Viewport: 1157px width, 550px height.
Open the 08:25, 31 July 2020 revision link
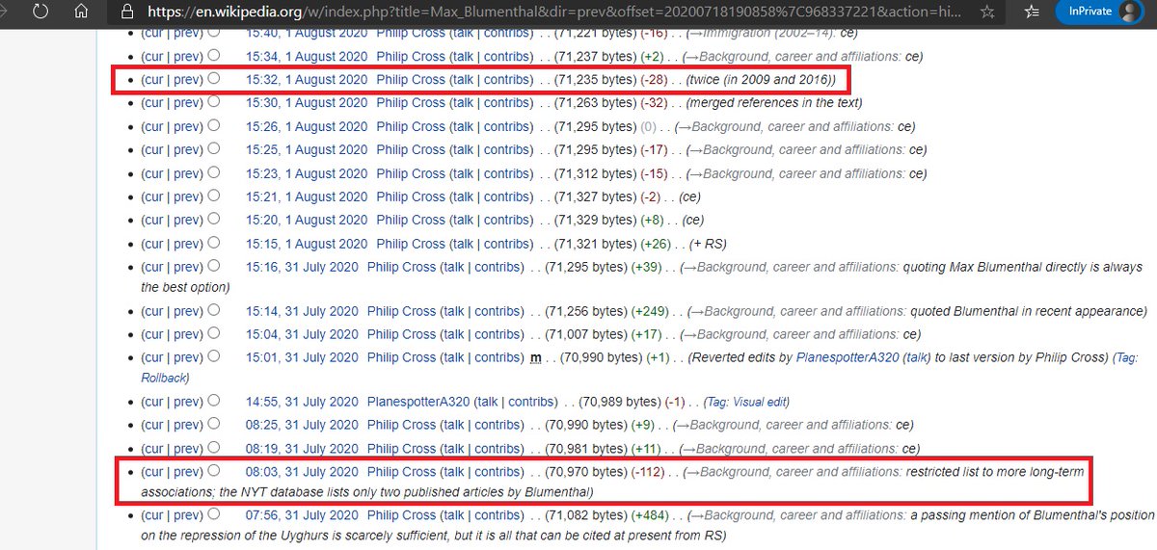point(302,425)
